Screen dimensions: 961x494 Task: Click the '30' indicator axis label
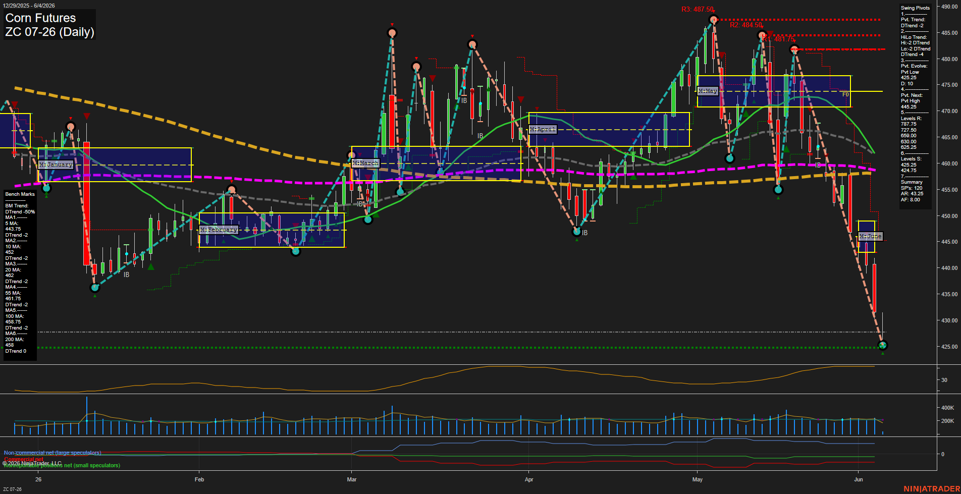(944, 380)
